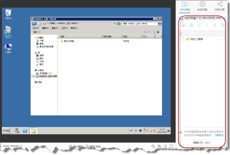Image resolution: width=230 pixels, height=155 pixels.
Task: Tick the checkbox beside 我的工具箱 in the panel
Action: (182, 39)
